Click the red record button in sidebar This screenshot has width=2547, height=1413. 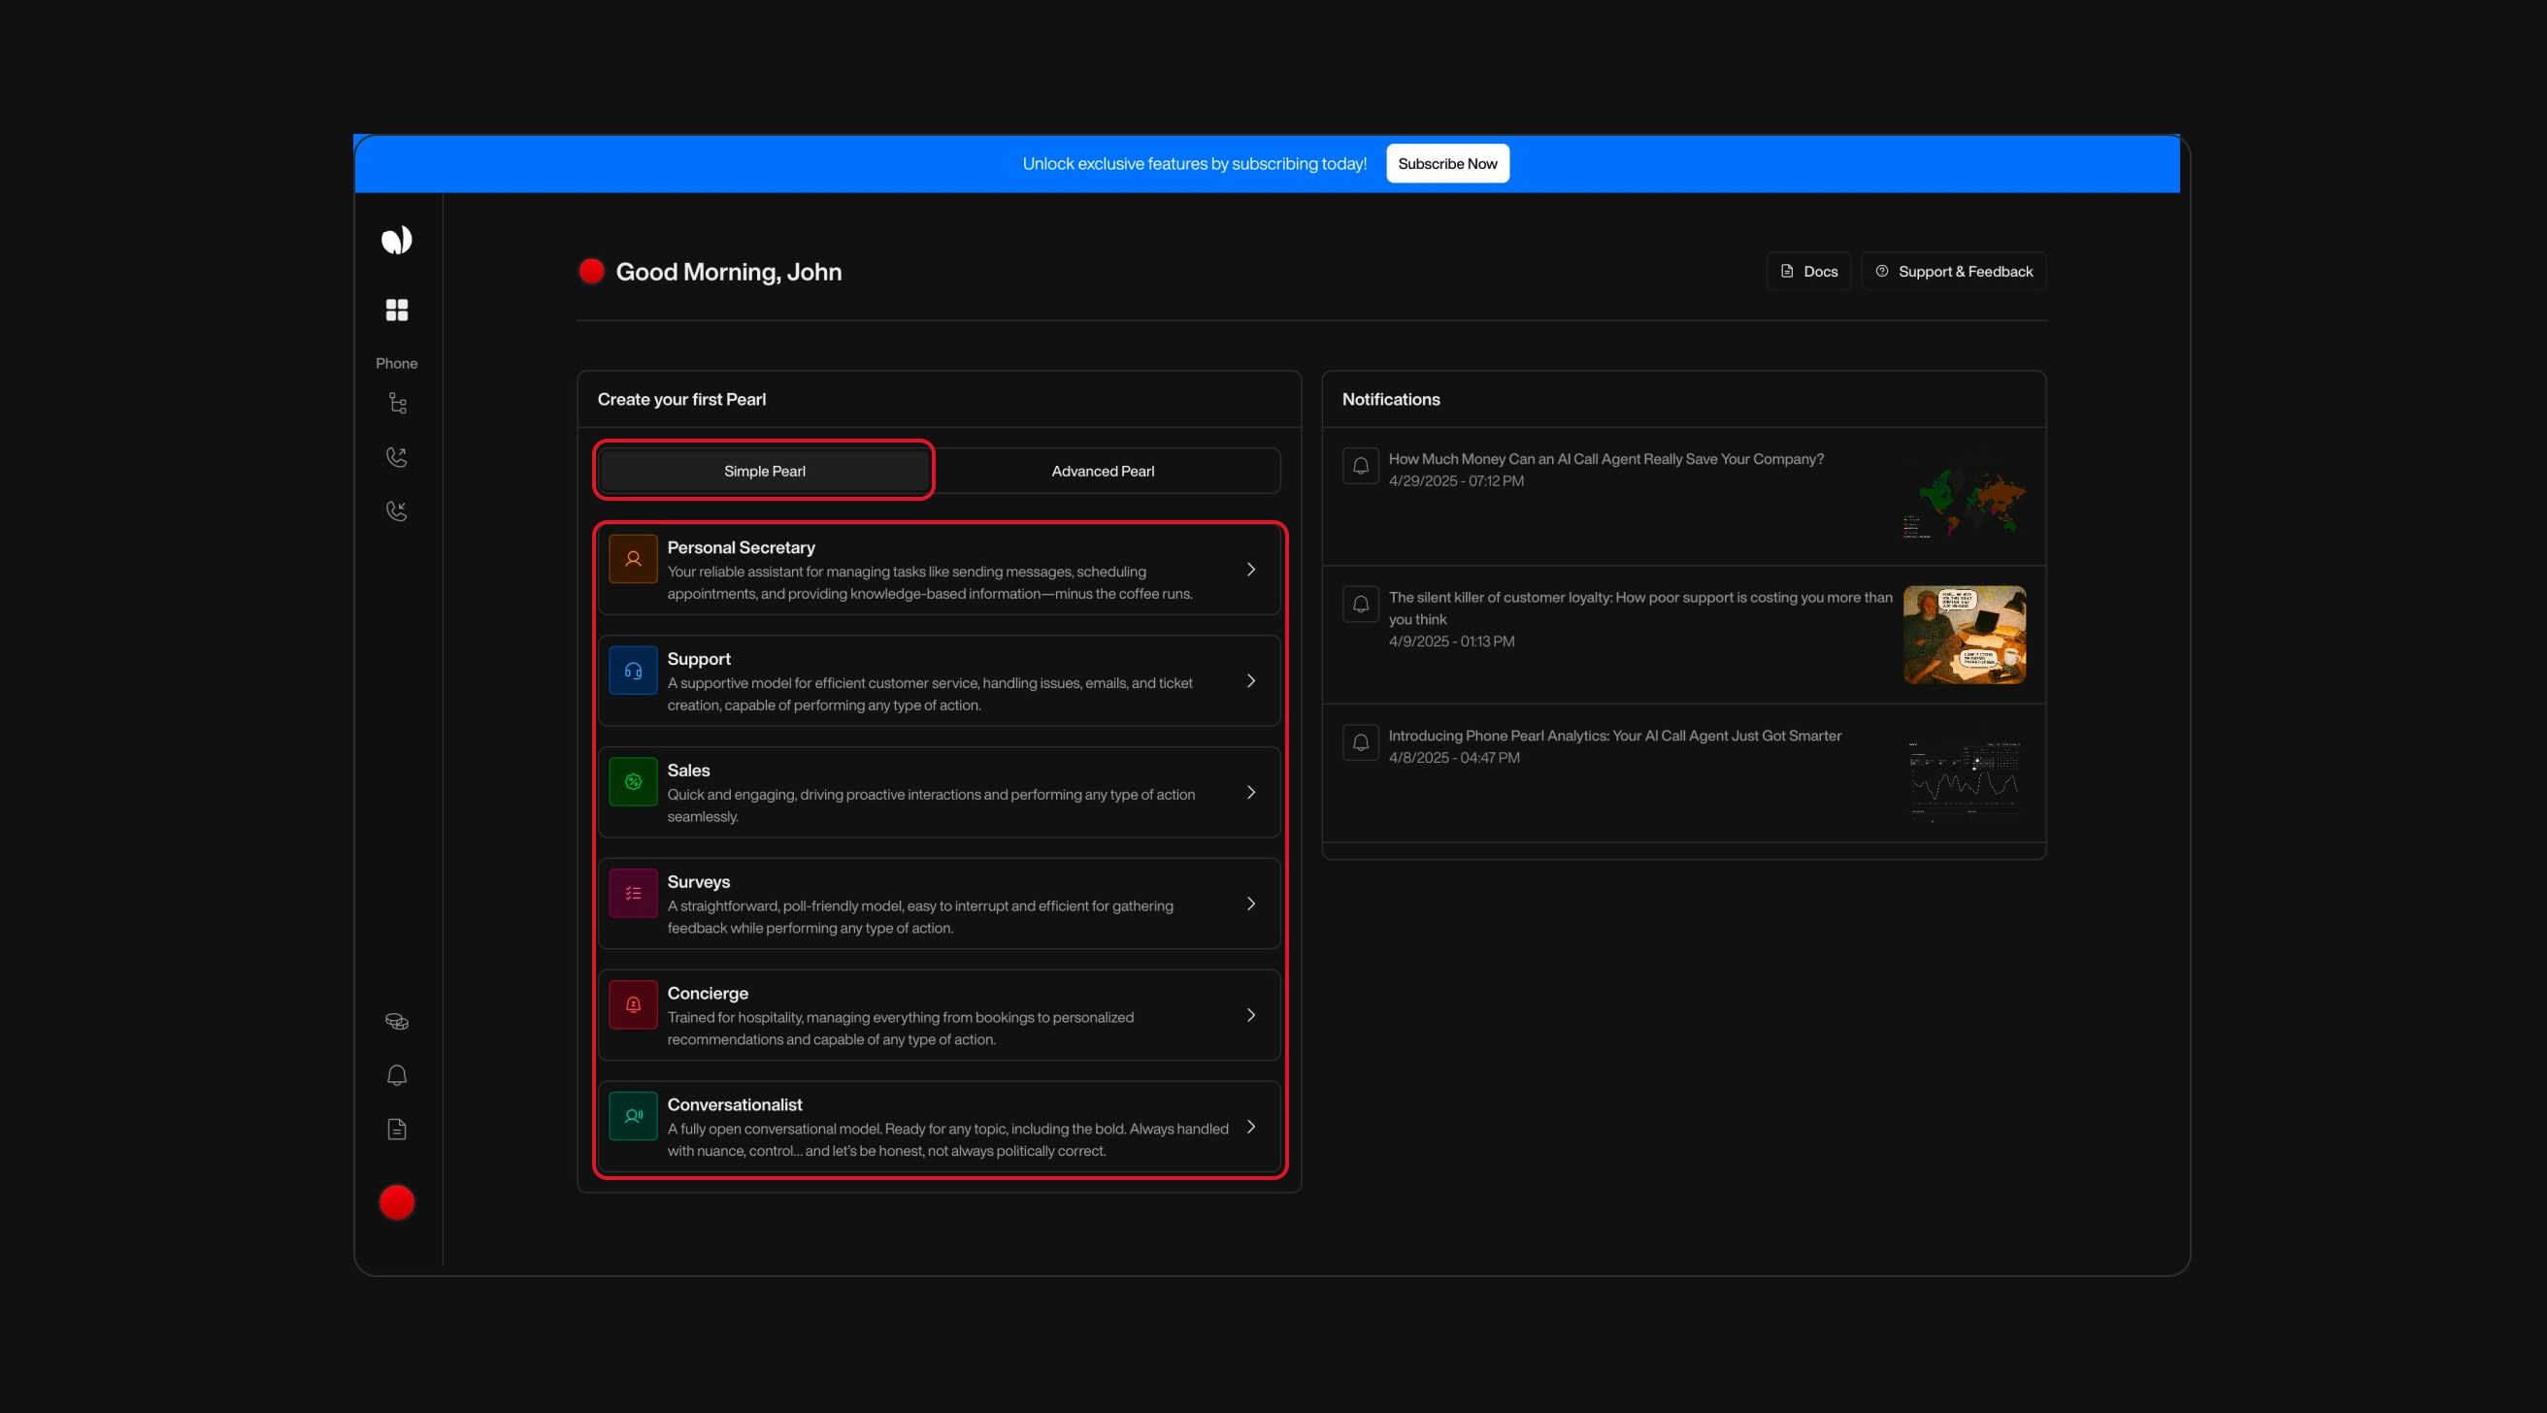[x=396, y=1201]
